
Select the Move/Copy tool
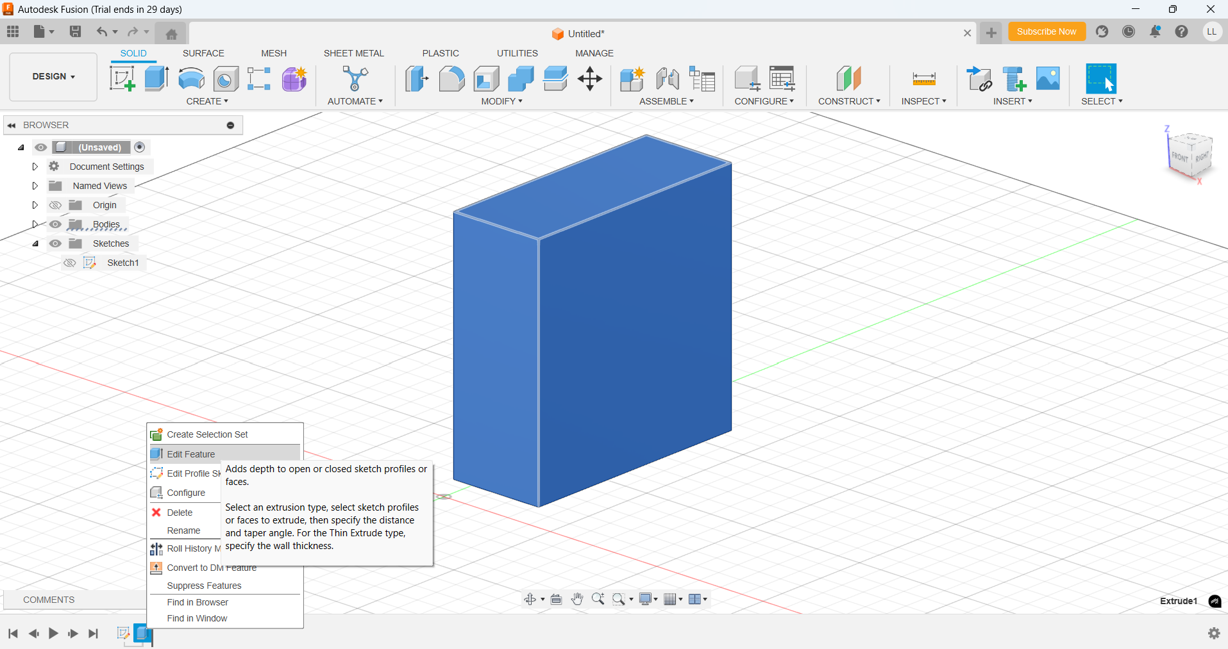point(589,79)
